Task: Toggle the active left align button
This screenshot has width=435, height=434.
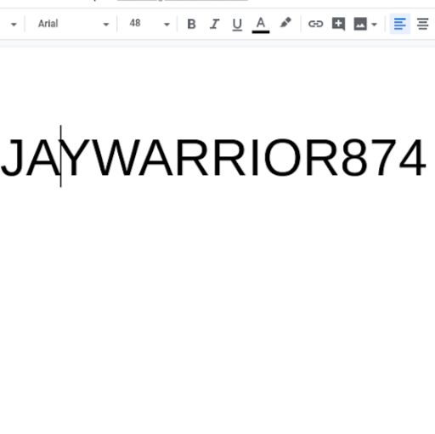Action: (x=400, y=24)
